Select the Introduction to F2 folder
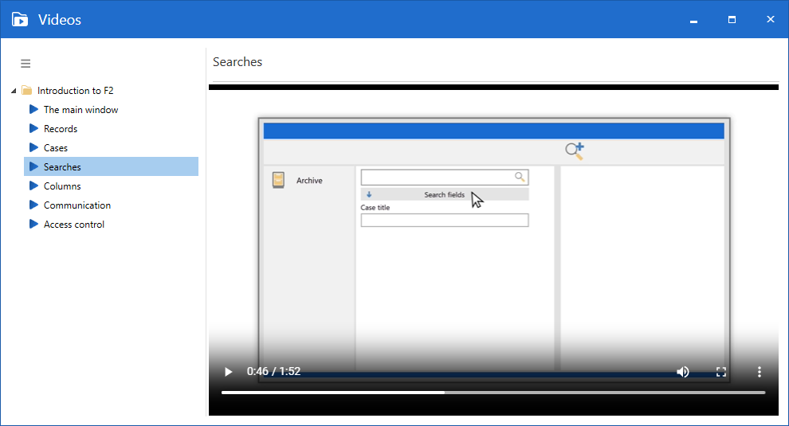This screenshot has height=426, width=789. 75,91
